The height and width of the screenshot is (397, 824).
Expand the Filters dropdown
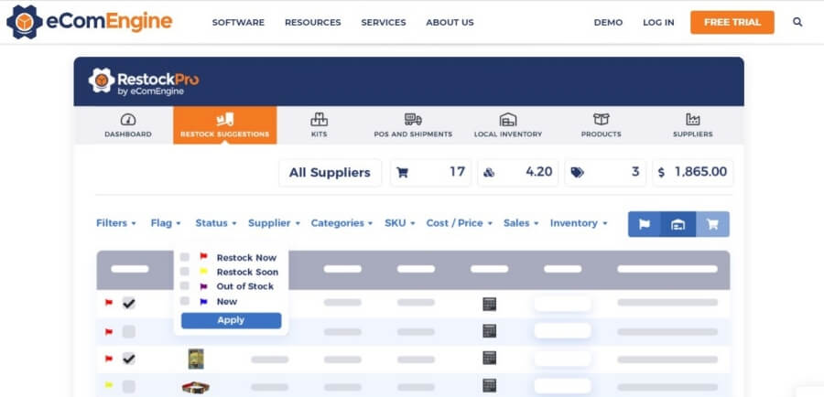click(116, 223)
